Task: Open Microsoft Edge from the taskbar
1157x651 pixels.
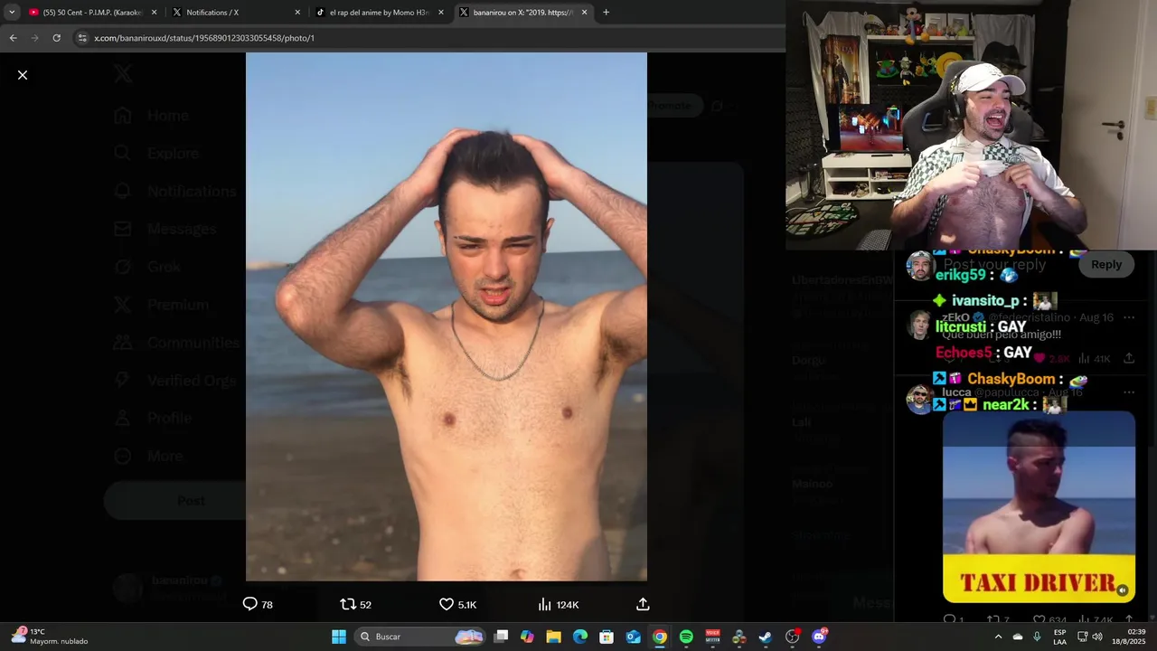Action: click(580, 637)
